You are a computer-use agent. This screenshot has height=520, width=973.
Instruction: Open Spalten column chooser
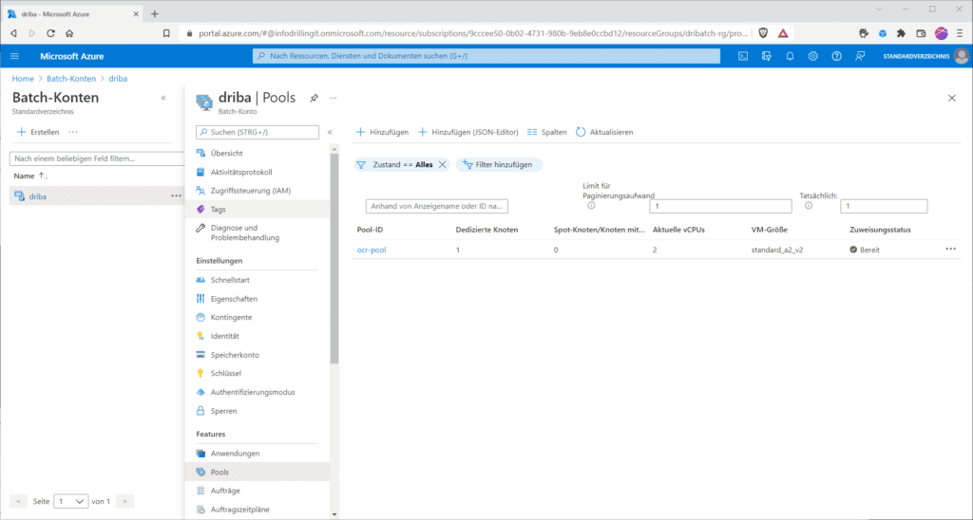click(546, 132)
